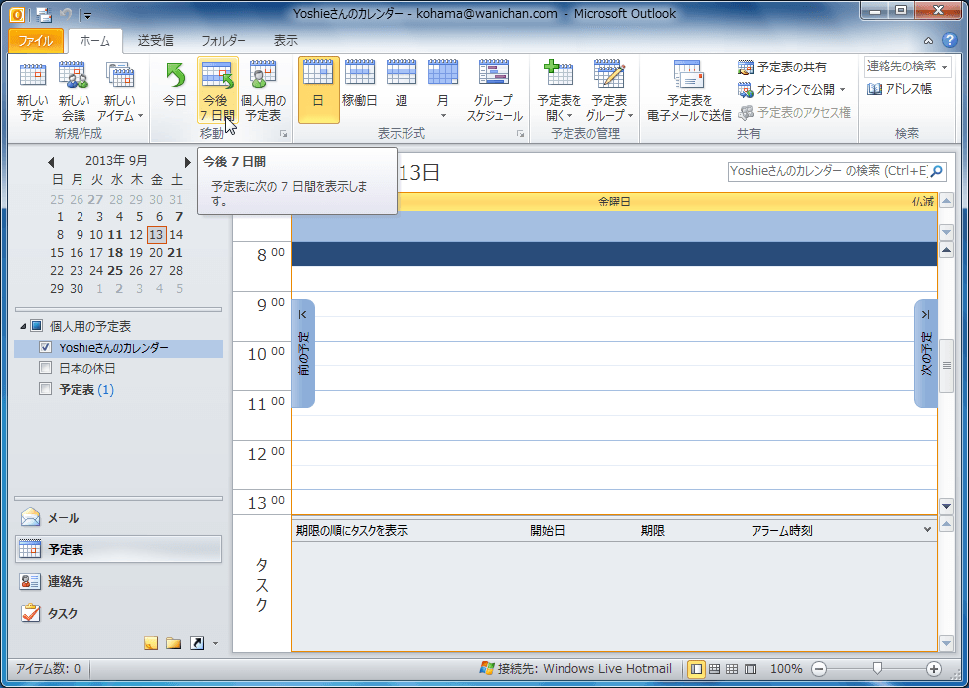Viewport: 969px width, 688px height.
Task: Select the 表示 ribbon tab
Action: click(285, 41)
